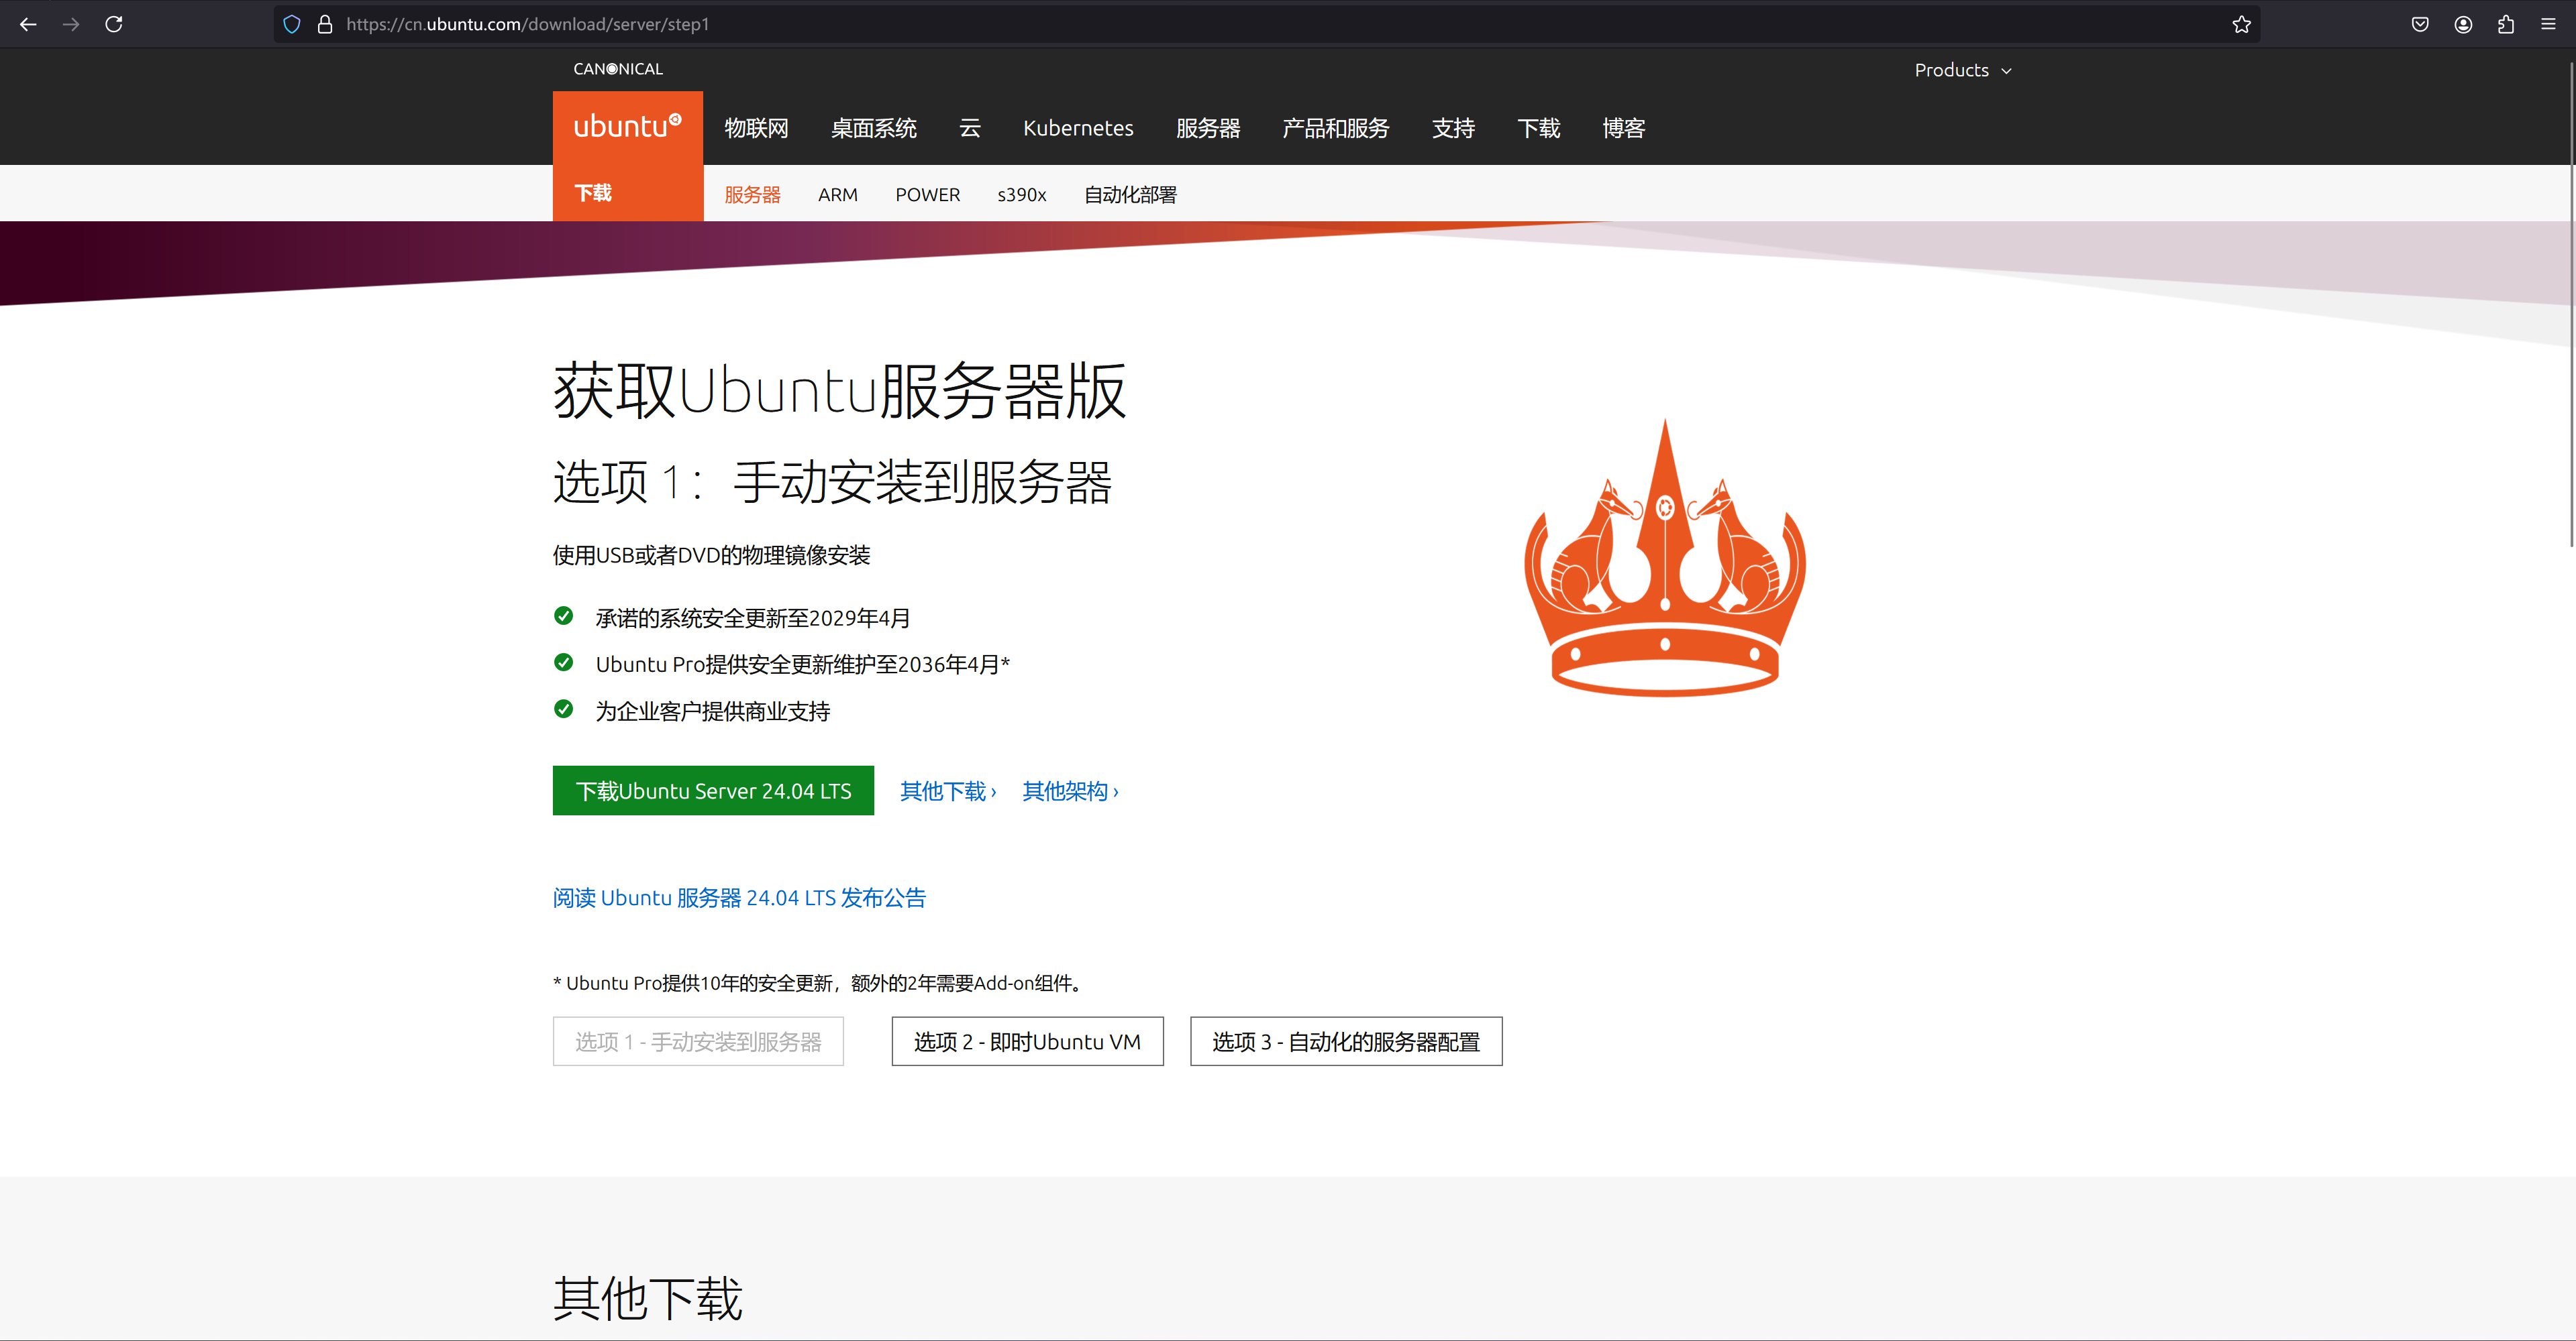
Task: Open the 云 nav item
Action: tap(970, 128)
